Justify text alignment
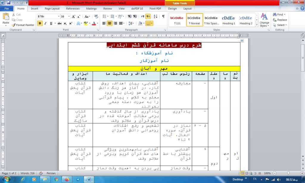 tap(121, 23)
